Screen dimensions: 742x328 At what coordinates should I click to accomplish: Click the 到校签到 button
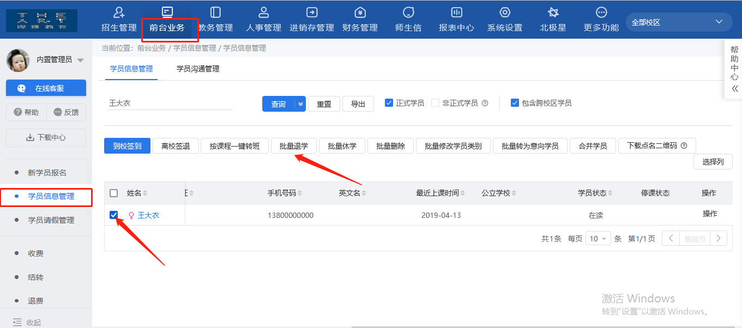tap(127, 146)
